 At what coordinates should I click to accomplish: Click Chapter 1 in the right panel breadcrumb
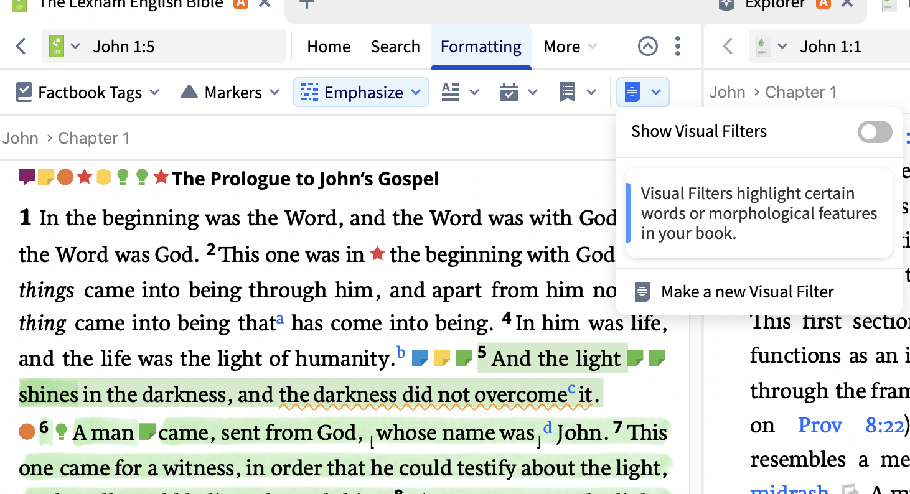click(801, 92)
